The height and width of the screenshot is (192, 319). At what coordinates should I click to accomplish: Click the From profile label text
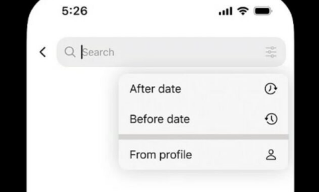click(161, 155)
